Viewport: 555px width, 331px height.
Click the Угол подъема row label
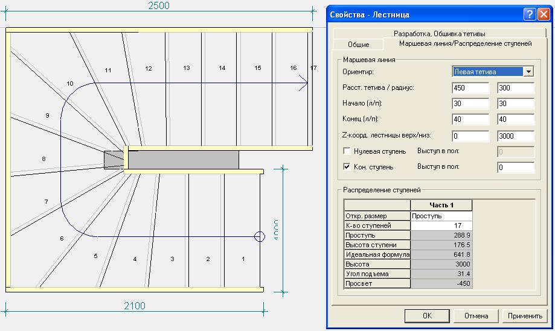[377, 274]
